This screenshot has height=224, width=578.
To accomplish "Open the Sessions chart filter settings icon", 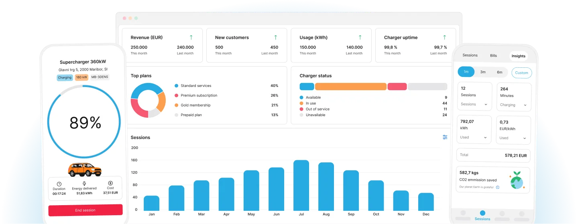I will [445, 137].
